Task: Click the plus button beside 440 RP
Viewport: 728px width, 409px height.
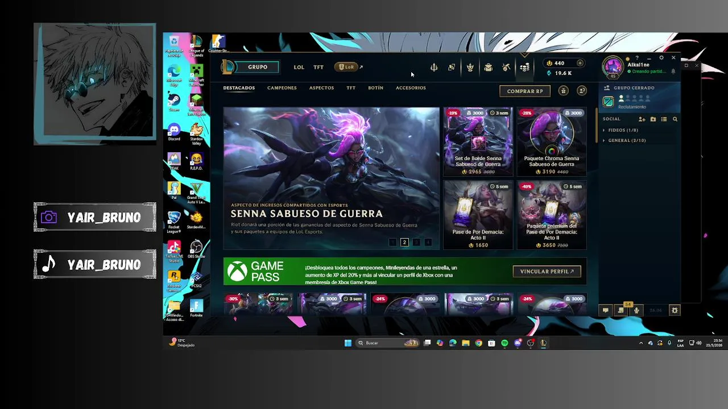Action: 580,63
